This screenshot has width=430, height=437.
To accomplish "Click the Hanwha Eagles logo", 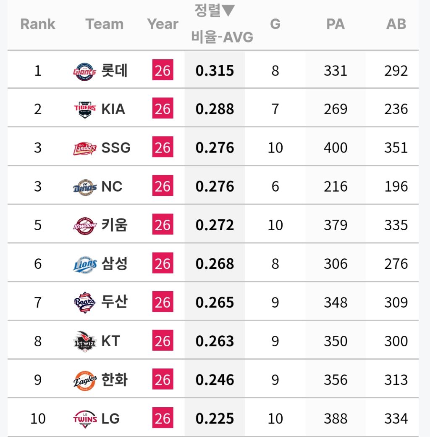I will (85, 380).
